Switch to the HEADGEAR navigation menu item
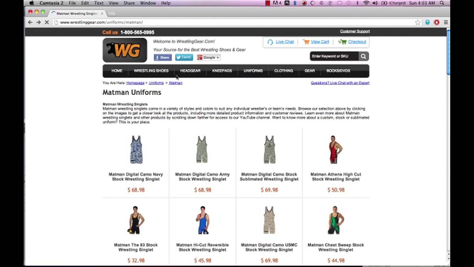474x267 pixels. [x=190, y=70]
